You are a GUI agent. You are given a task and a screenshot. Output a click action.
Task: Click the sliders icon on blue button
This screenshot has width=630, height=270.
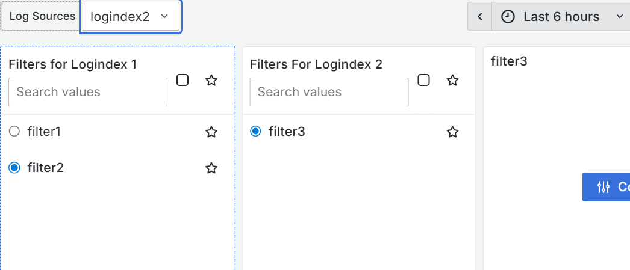tap(603, 187)
